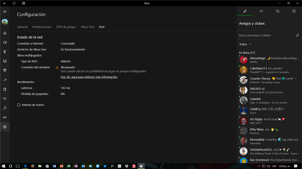Click the 'Haz clic aquí para obtener más información' link
The height and width of the screenshot is (169, 302).
89,77
